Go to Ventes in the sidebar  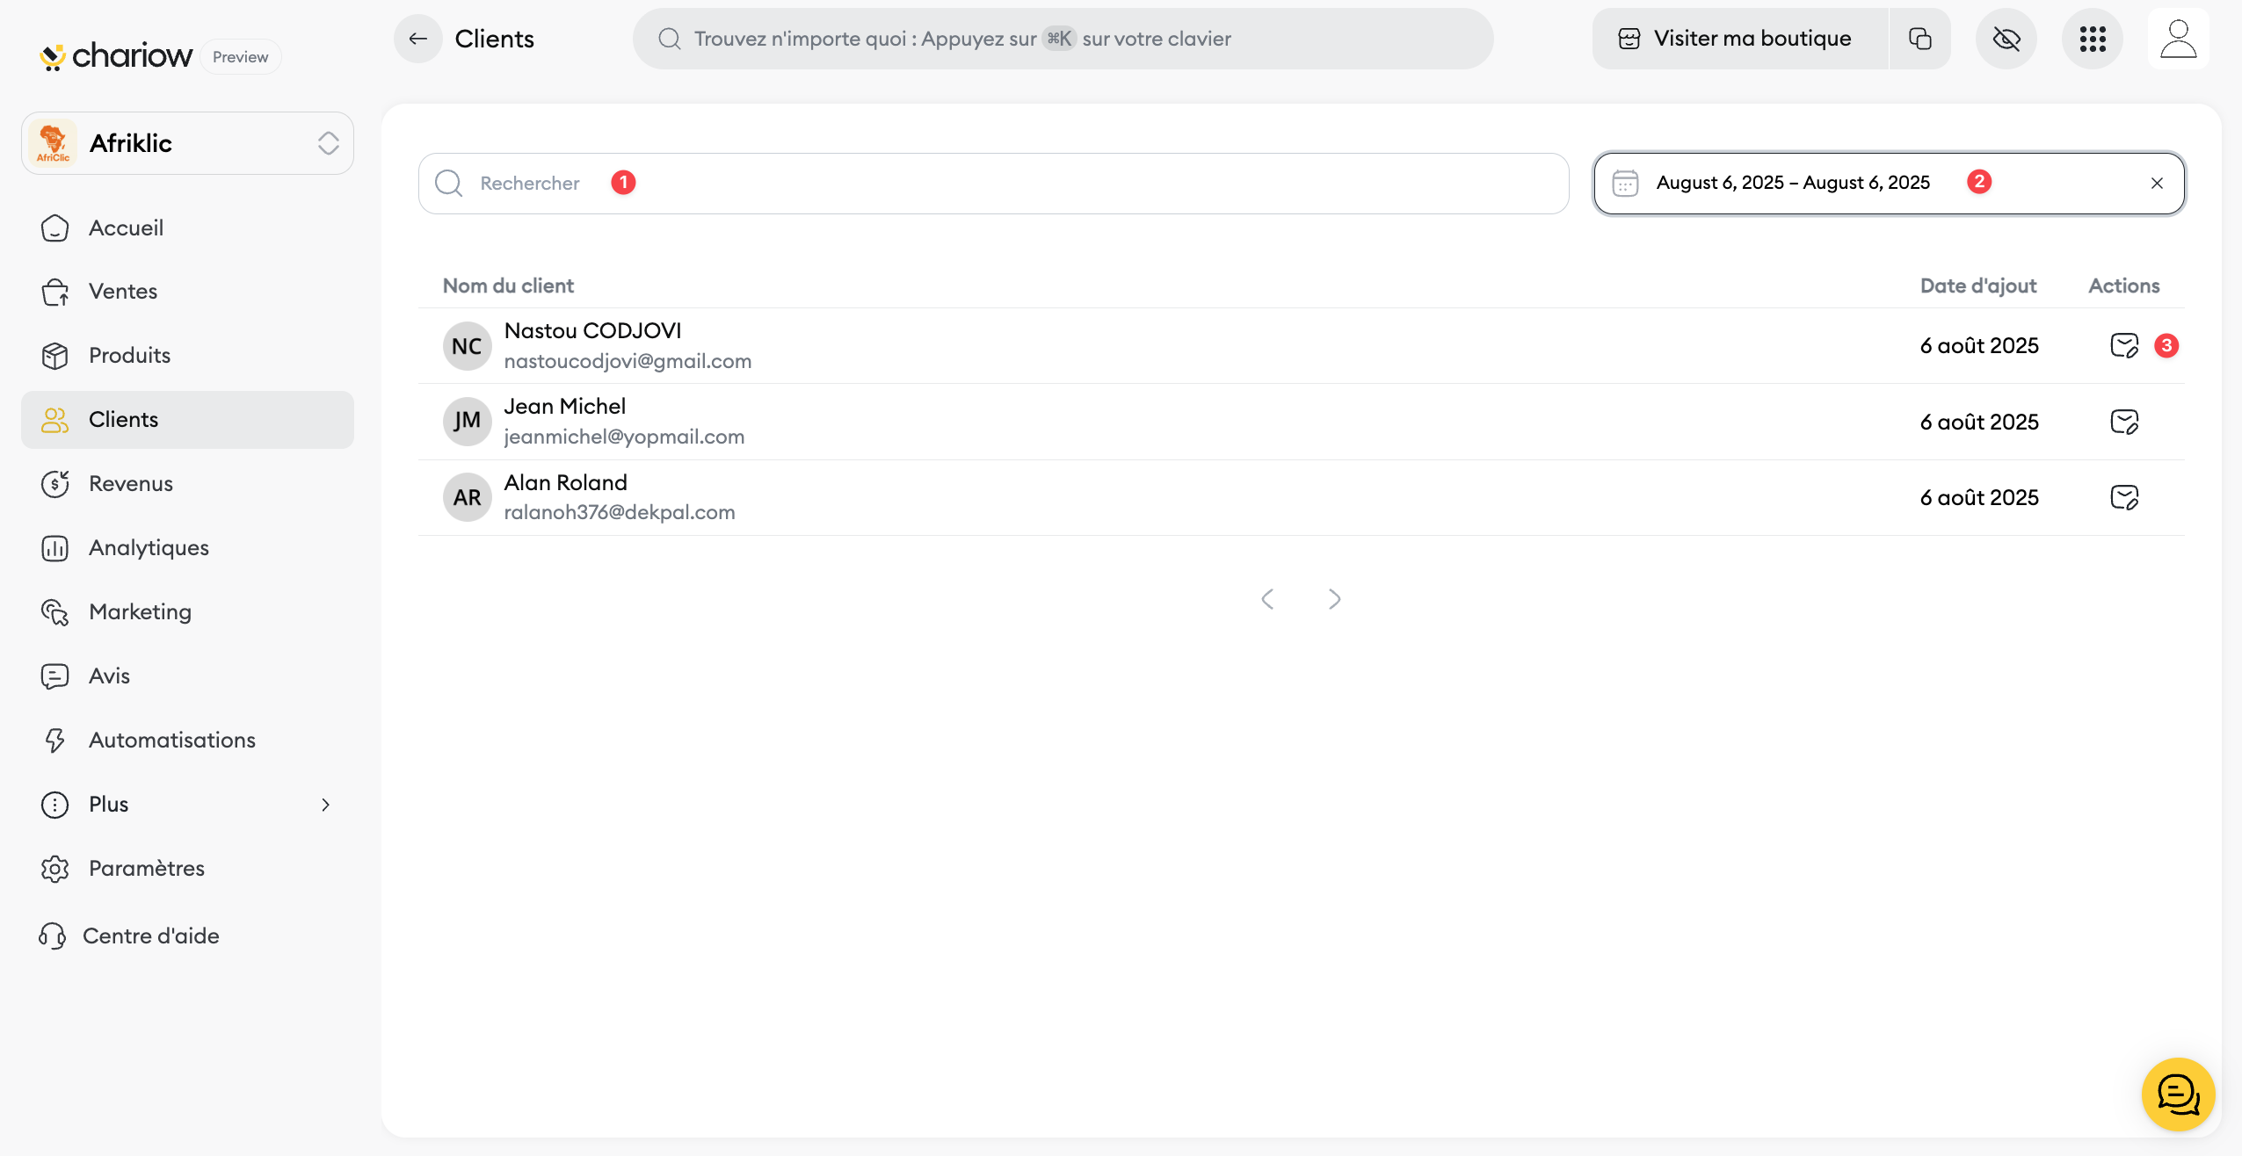point(123,291)
